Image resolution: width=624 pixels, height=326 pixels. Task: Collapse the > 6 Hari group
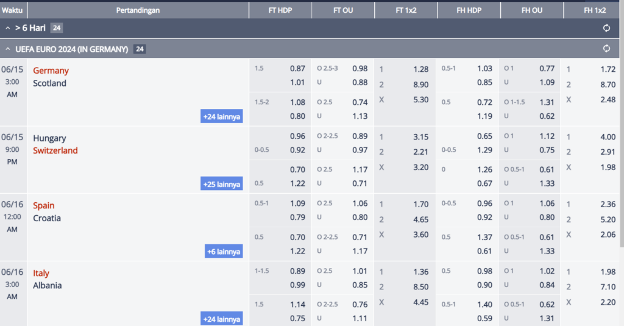[7, 28]
